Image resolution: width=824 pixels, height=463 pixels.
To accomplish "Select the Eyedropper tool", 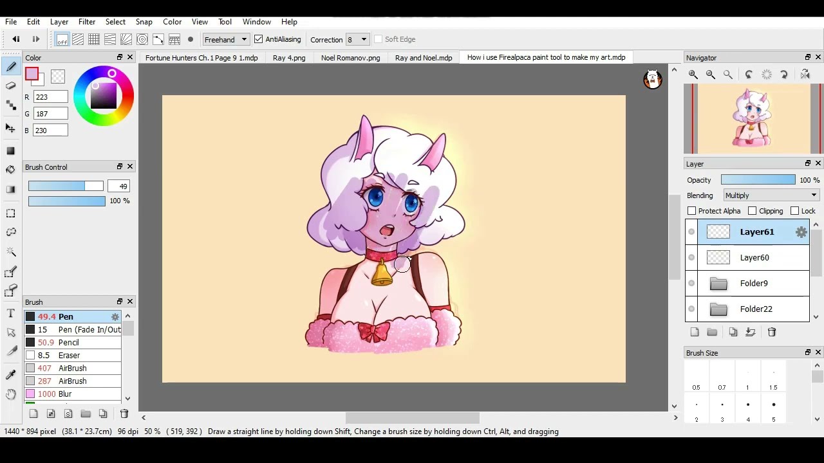I will (x=11, y=374).
